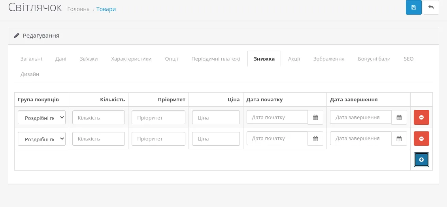Screen dimensions: 447x207
Task: Add a new discount row with plus button
Action: point(421,160)
